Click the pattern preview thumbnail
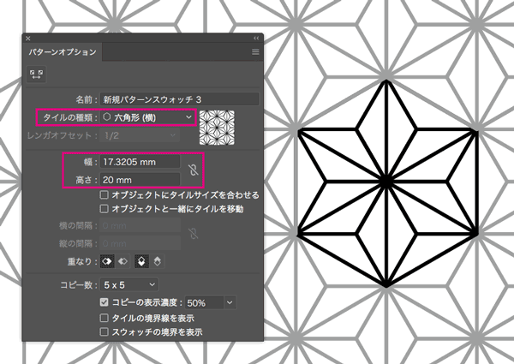The height and width of the screenshot is (364, 514). pos(217,128)
